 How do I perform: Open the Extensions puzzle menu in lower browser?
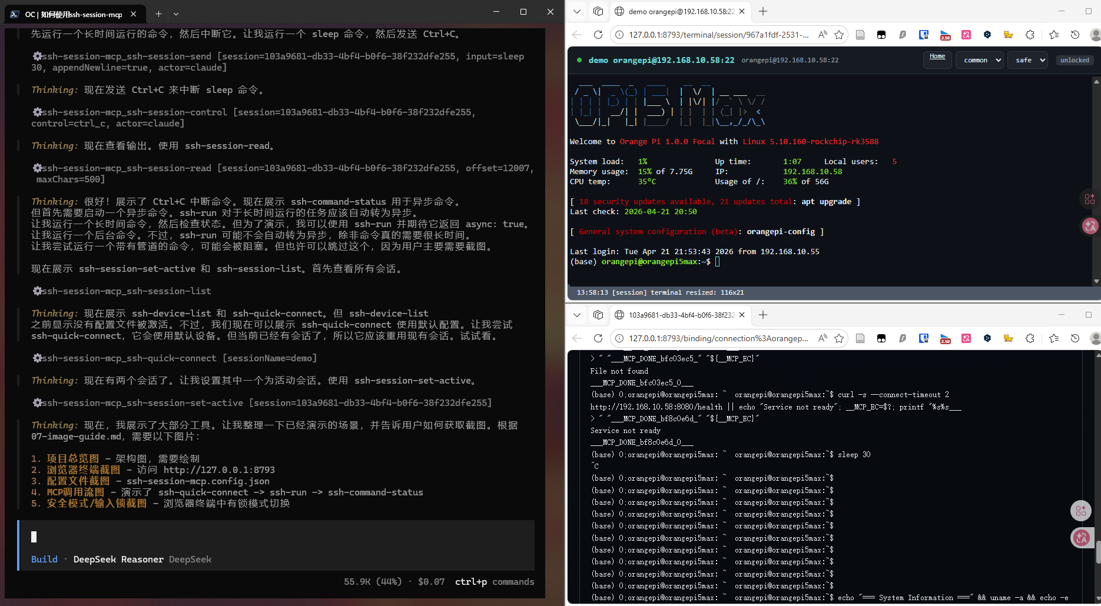[x=1030, y=338]
